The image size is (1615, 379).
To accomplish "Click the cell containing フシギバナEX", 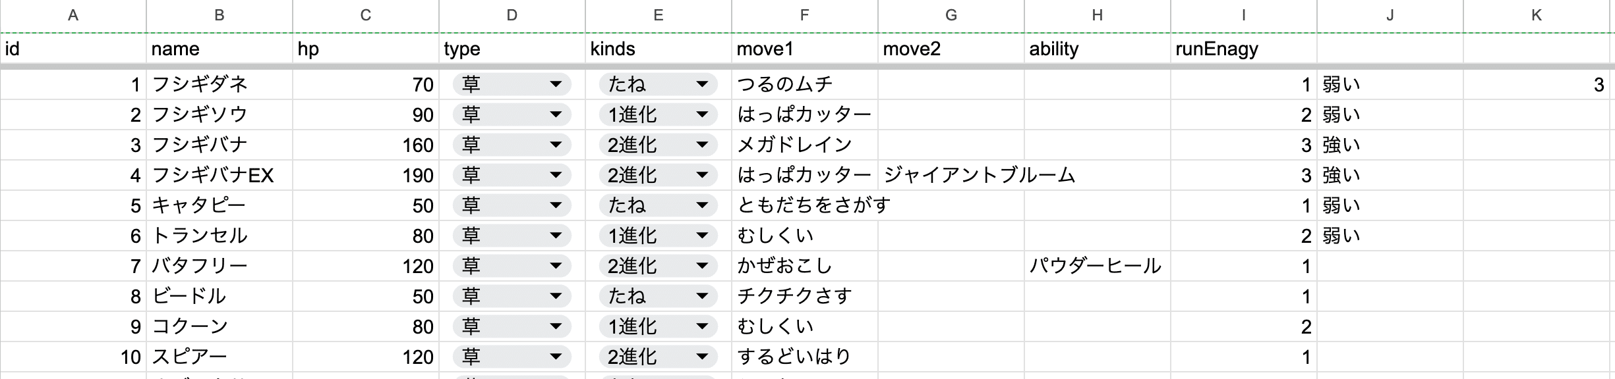I will (x=220, y=175).
